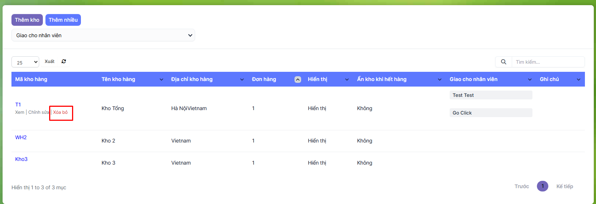Click sort chevron on Ghi chú column
This screenshot has height=204, width=596.
pyautogui.click(x=579, y=80)
